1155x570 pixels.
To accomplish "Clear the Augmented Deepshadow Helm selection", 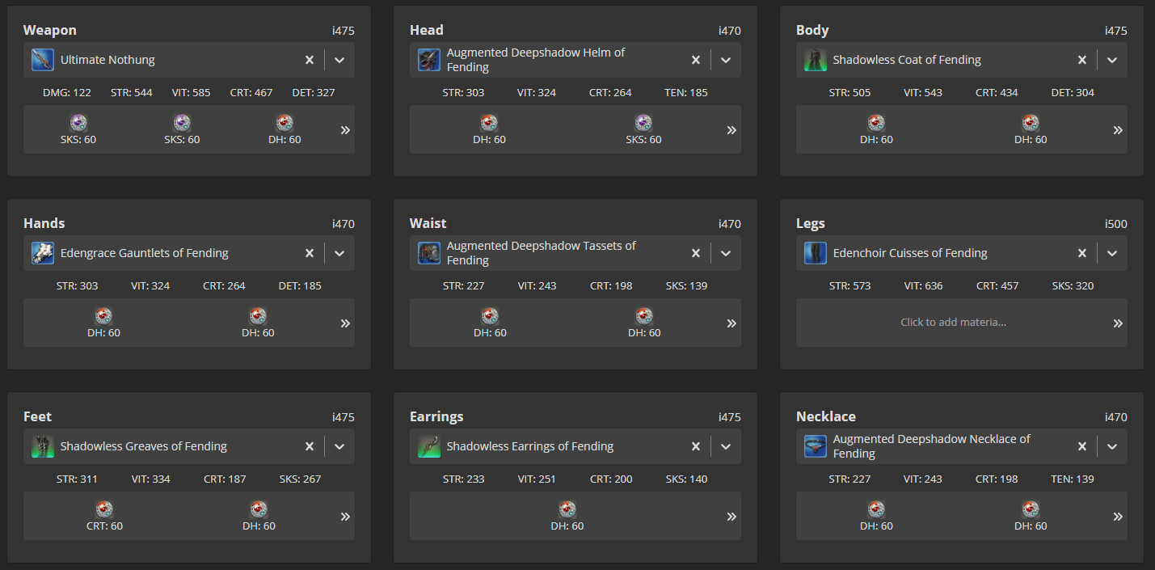I will click(696, 60).
